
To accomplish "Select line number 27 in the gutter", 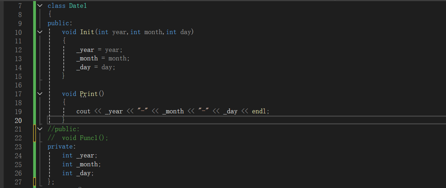I will pos(18,182).
